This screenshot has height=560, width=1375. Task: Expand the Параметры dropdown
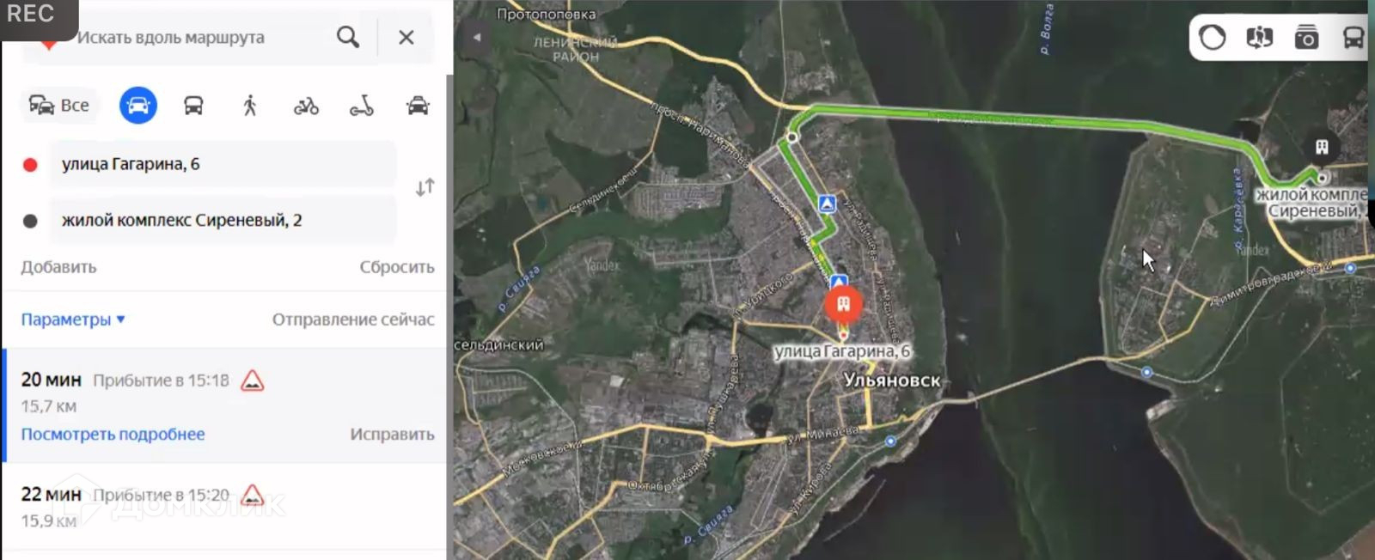point(73,320)
